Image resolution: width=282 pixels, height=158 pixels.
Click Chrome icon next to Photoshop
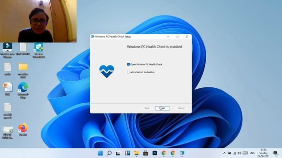[163, 153]
